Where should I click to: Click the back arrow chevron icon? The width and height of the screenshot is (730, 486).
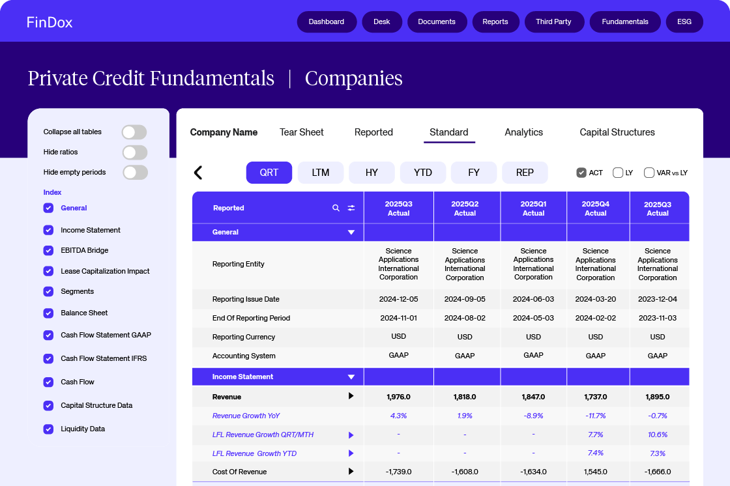click(x=198, y=173)
